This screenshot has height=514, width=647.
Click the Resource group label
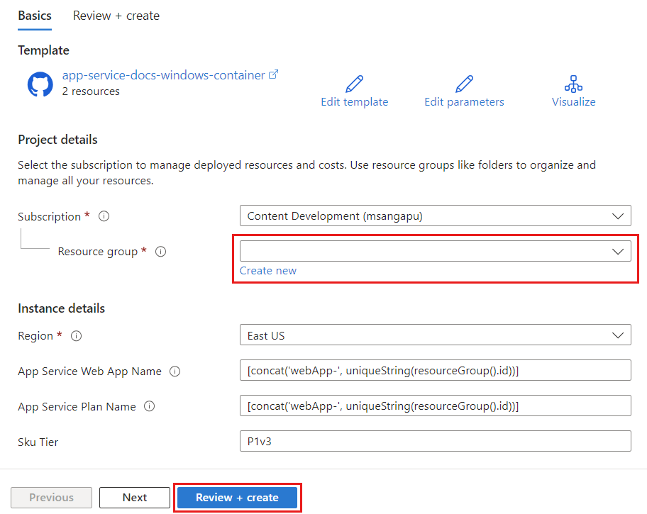coord(98,252)
